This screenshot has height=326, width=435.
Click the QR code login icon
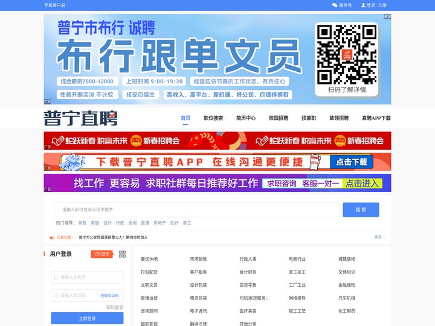tap(122, 254)
